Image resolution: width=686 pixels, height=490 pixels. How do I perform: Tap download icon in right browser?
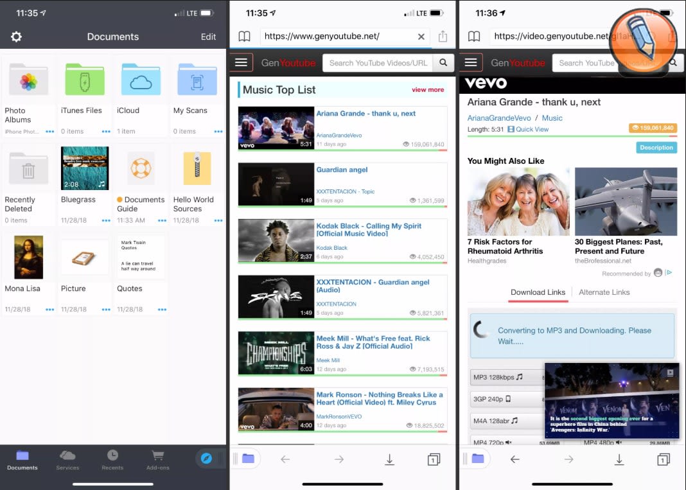tap(619, 459)
